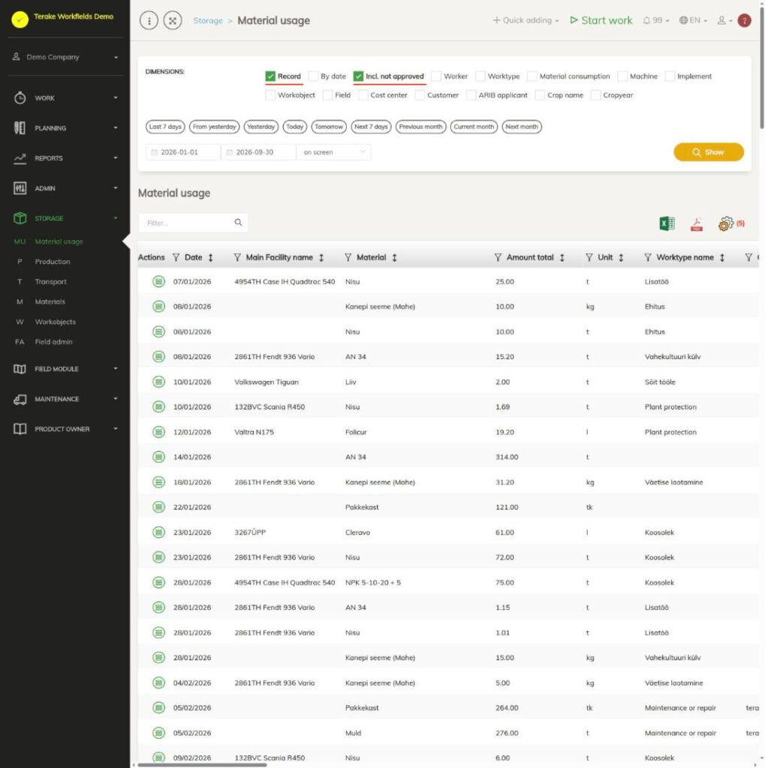Screen dimensions: 765x768
Task: Click filter funnel on Amount total column
Action: click(498, 258)
